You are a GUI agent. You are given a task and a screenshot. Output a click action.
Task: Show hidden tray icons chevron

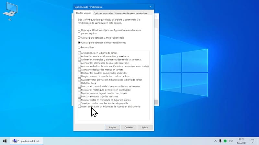point(215,141)
